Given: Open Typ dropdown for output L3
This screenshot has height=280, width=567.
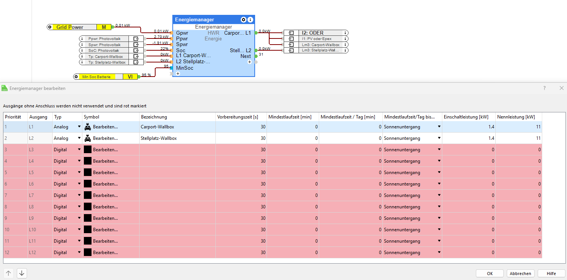Looking at the screenshot, I should (79, 149).
